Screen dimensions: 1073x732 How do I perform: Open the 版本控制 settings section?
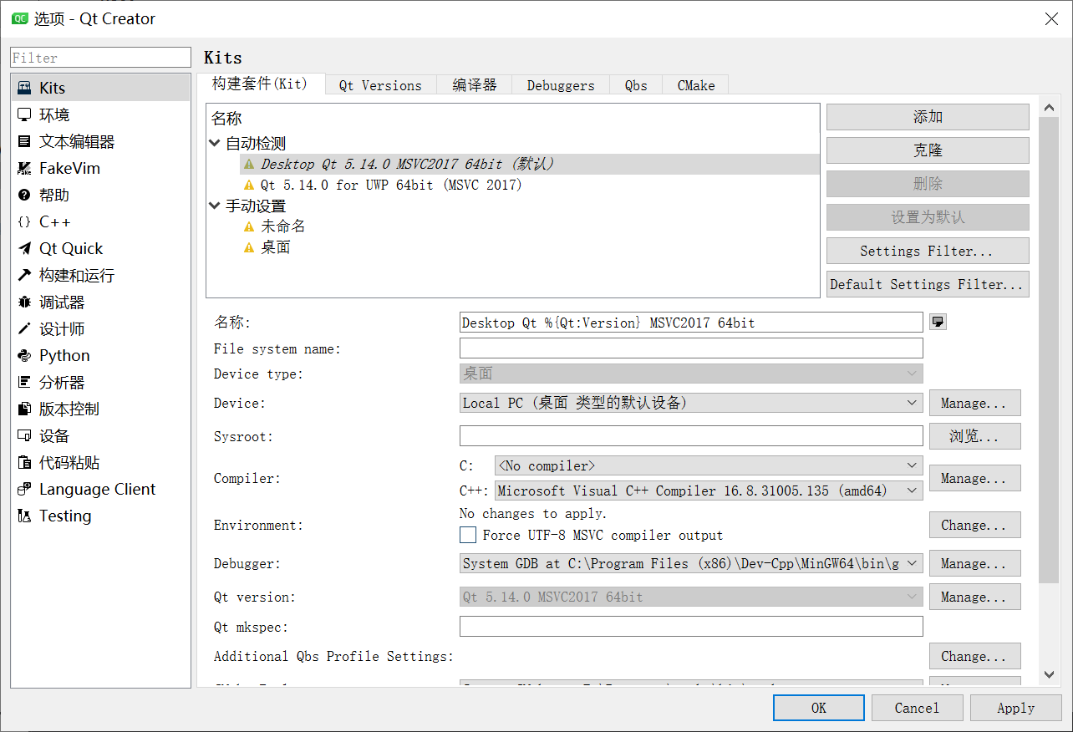coord(64,409)
